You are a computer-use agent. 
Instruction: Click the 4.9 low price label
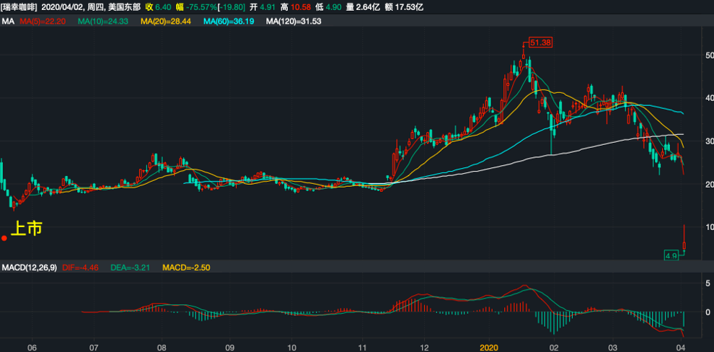click(672, 255)
